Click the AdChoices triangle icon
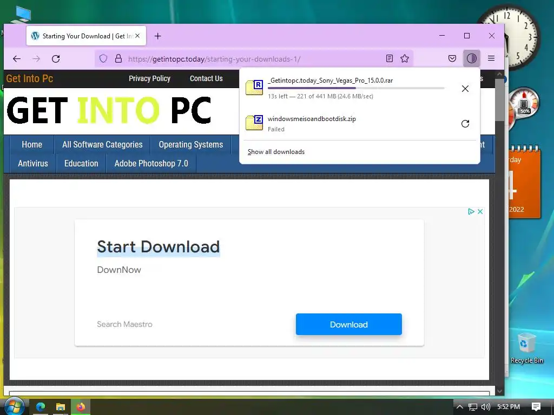Screen dimensions: 554x415 click(471, 211)
